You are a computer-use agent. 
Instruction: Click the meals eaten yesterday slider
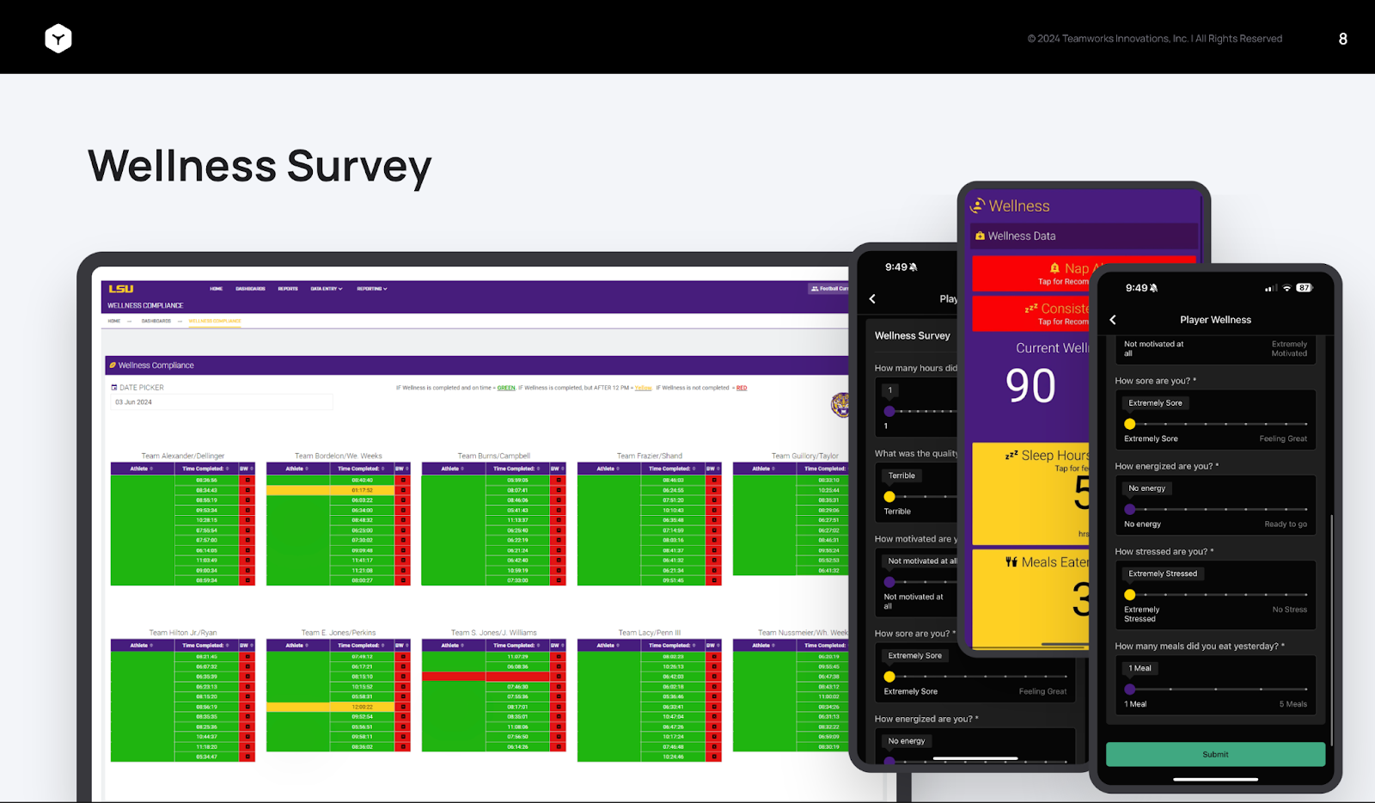pyautogui.click(x=1218, y=689)
